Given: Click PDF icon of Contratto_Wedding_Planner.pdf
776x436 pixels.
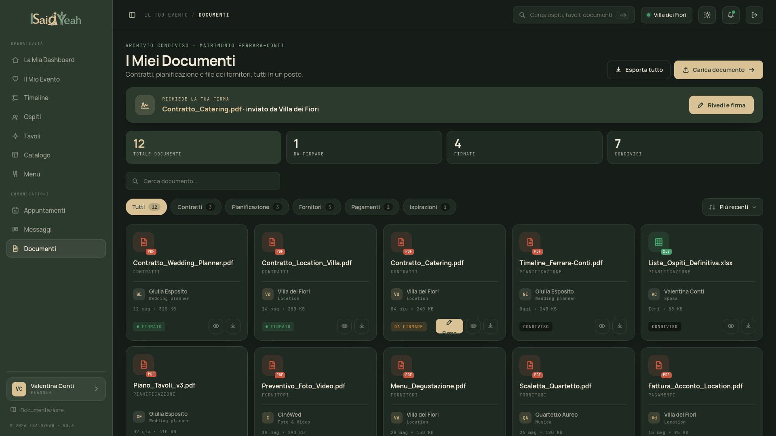Looking at the screenshot, I should click(143, 242).
